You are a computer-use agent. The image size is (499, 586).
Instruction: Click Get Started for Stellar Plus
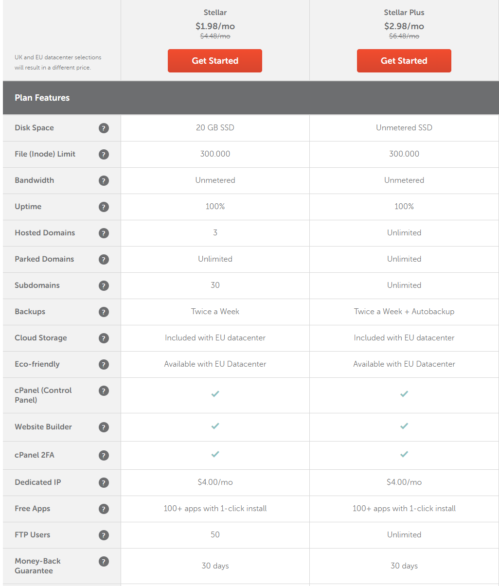(x=404, y=61)
